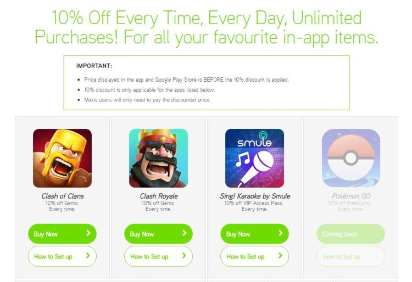Click Buy Now for Sing! Karaoke

pyautogui.click(x=254, y=234)
